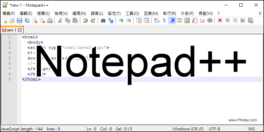Cut selection using the scissors icon
The image size is (264, 132).
point(60,20)
